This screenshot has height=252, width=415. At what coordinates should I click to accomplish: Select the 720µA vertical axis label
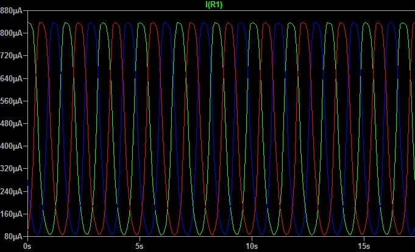point(12,56)
